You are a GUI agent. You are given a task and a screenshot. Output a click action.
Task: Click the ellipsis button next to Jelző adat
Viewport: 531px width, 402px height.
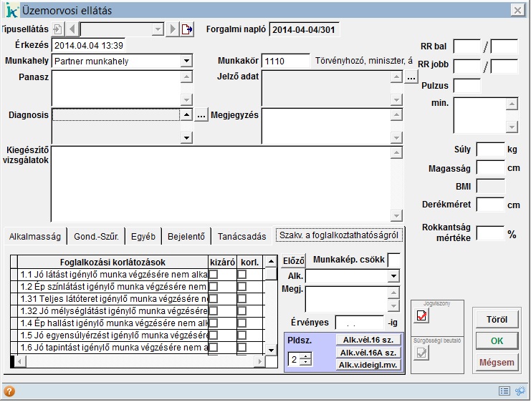click(x=411, y=77)
